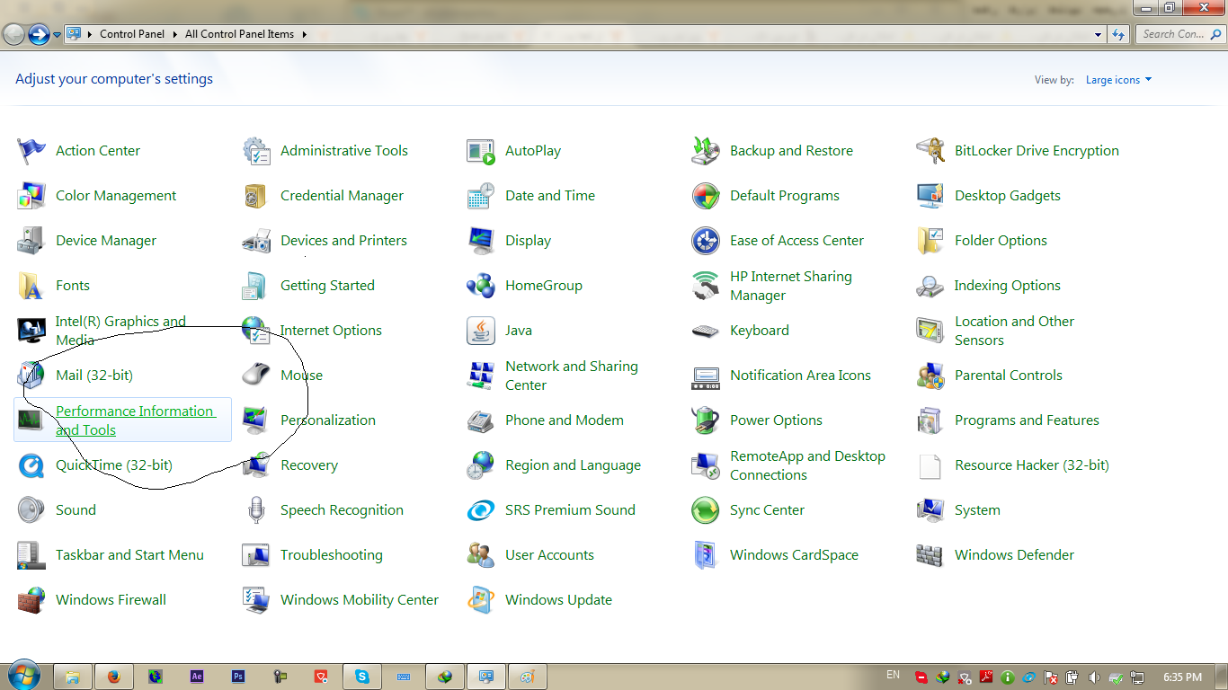Switch to Skype on the taskbar
The image size is (1228, 690).
tap(362, 677)
